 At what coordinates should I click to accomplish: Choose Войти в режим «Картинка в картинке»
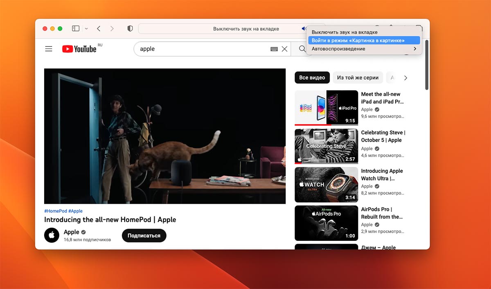(x=358, y=40)
